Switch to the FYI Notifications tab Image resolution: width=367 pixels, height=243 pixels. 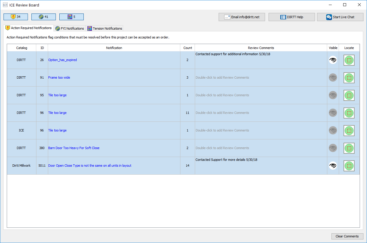(70, 28)
